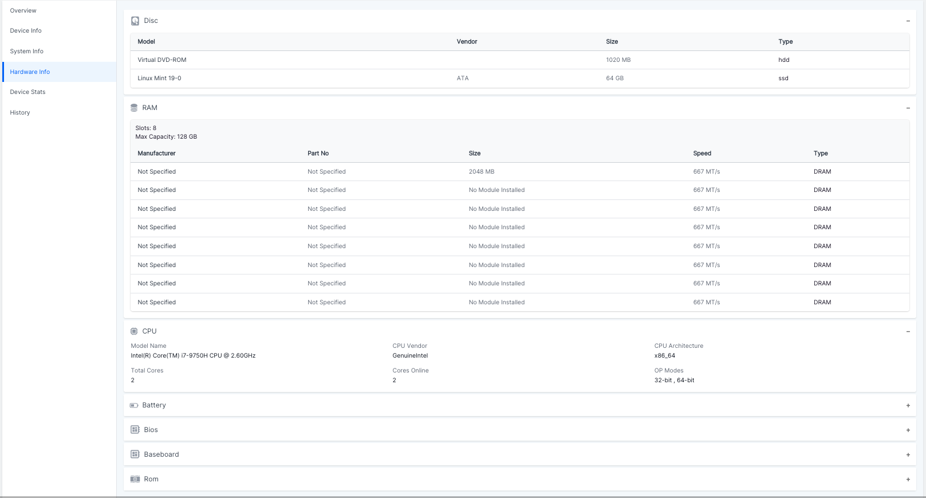This screenshot has height=498, width=926.
Task: Go to Device Info in sidebar
Action: click(x=26, y=31)
